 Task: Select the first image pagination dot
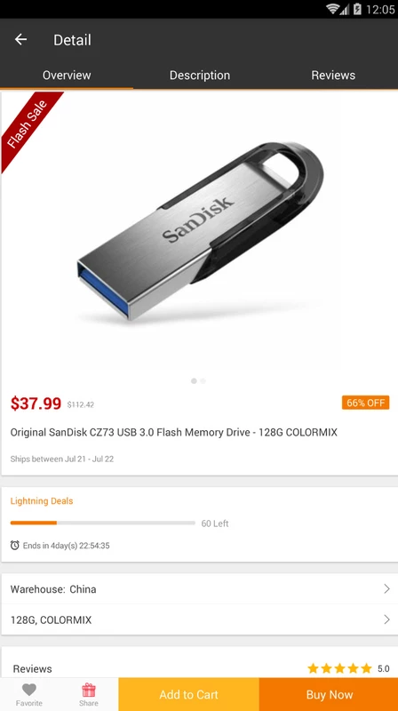194,381
